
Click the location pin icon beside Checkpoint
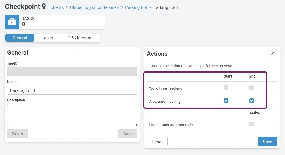44,6
